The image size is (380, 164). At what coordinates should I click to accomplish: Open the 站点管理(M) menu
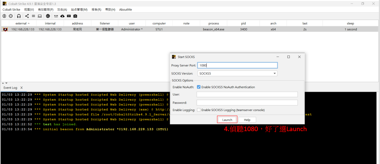click(79, 9)
